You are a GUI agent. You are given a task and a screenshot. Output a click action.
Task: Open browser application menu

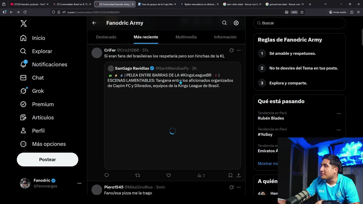click(358, 12)
